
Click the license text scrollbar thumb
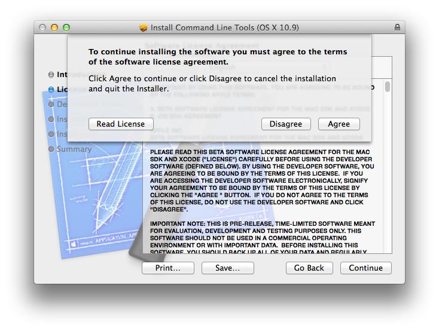click(388, 87)
